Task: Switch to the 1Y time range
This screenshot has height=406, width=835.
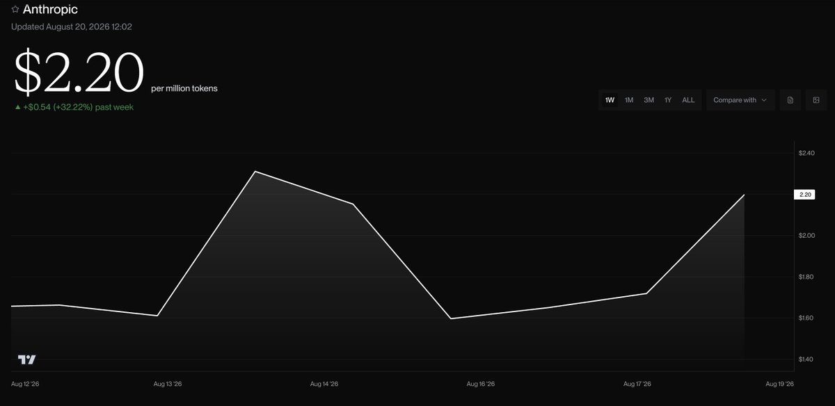Action: click(668, 100)
